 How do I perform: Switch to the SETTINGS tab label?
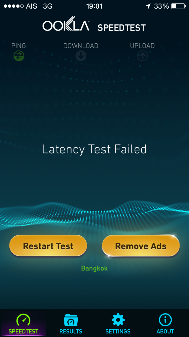[x=118, y=331]
